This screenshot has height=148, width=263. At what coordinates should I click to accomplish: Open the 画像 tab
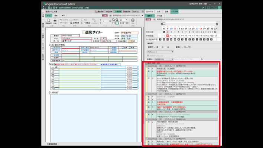click(166, 12)
